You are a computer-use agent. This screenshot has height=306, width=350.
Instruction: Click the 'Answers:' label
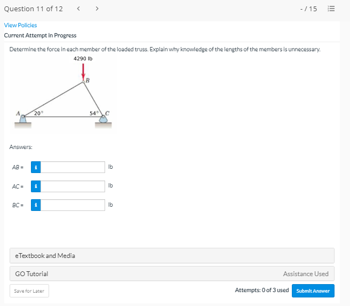point(21,147)
